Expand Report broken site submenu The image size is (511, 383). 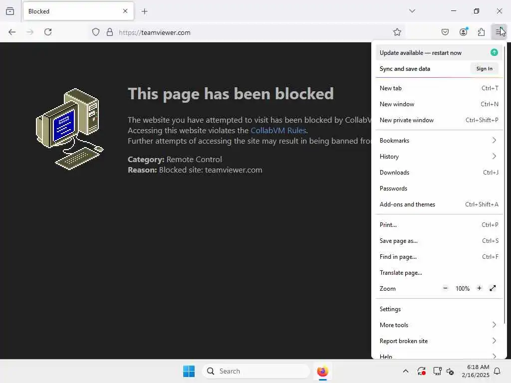(439, 341)
